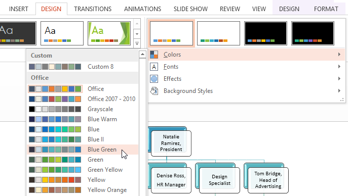348x196 pixels.
Task: Select the Effects menu entry
Action: (x=246, y=79)
